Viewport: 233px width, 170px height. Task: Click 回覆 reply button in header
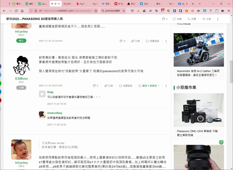pos(192,19)
